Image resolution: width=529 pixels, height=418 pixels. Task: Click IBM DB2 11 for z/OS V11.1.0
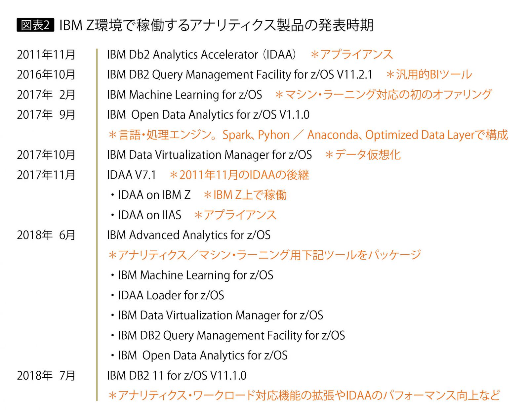point(177,376)
